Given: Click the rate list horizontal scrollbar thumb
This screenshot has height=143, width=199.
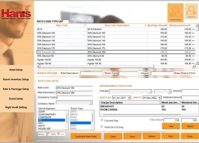Looking at the screenshot, I should click(97, 66).
